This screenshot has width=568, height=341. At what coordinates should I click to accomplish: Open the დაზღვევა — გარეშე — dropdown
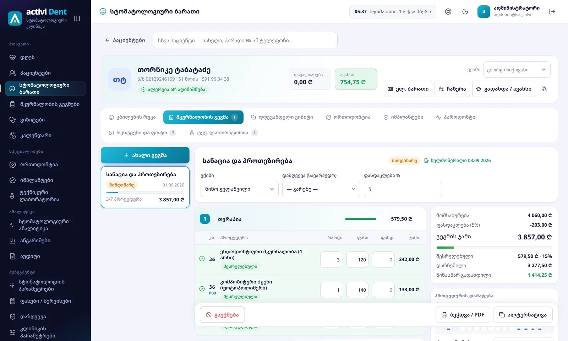pos(321,189)
